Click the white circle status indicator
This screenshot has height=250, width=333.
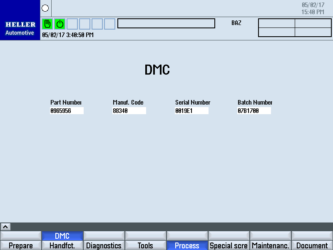(x=45, y=8)
